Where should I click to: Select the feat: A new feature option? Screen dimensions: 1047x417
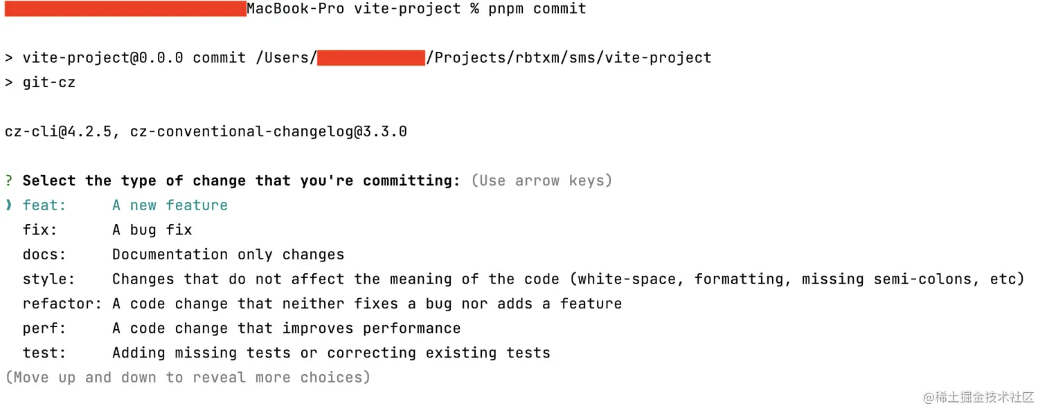click(x=125, y=205)
